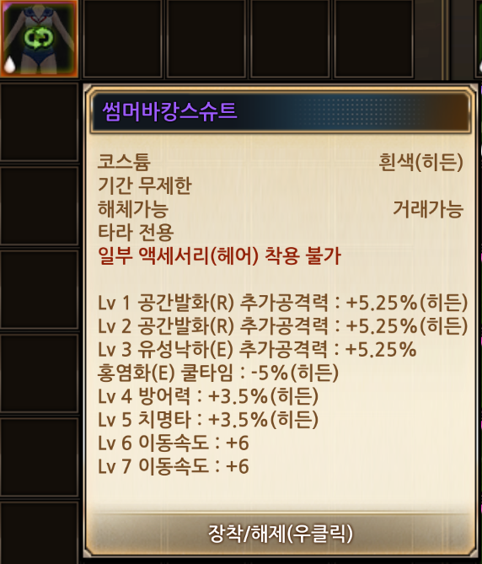Click the red 일부 액세서리(헤어) 착용 불가 warning
482x564 pixels.
pos(219,255)
